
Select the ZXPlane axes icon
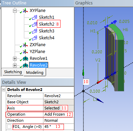[25, 45]
